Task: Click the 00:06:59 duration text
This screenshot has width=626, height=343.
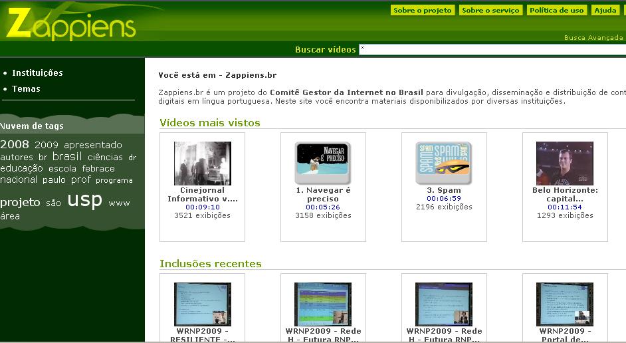Action: click(x=444, y=199)
